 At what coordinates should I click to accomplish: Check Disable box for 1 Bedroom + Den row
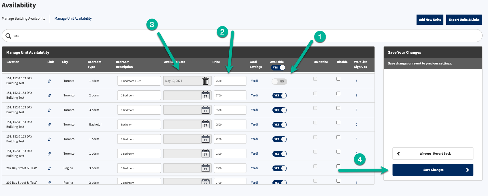coord(338,79)
